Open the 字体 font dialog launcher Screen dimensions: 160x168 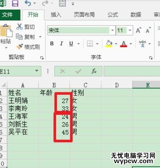coord(151,58)
